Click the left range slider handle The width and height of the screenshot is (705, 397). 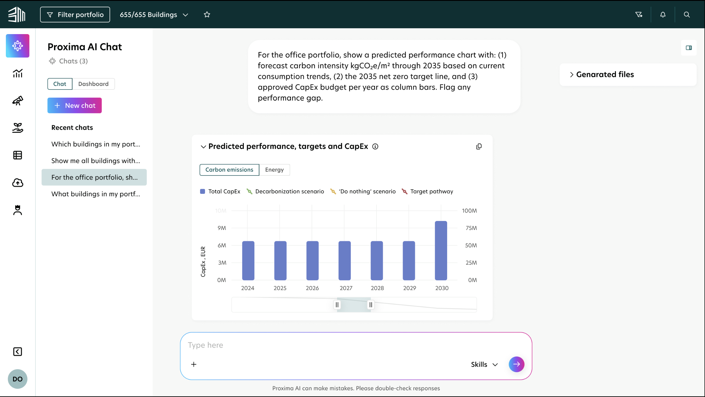point(337,305)
